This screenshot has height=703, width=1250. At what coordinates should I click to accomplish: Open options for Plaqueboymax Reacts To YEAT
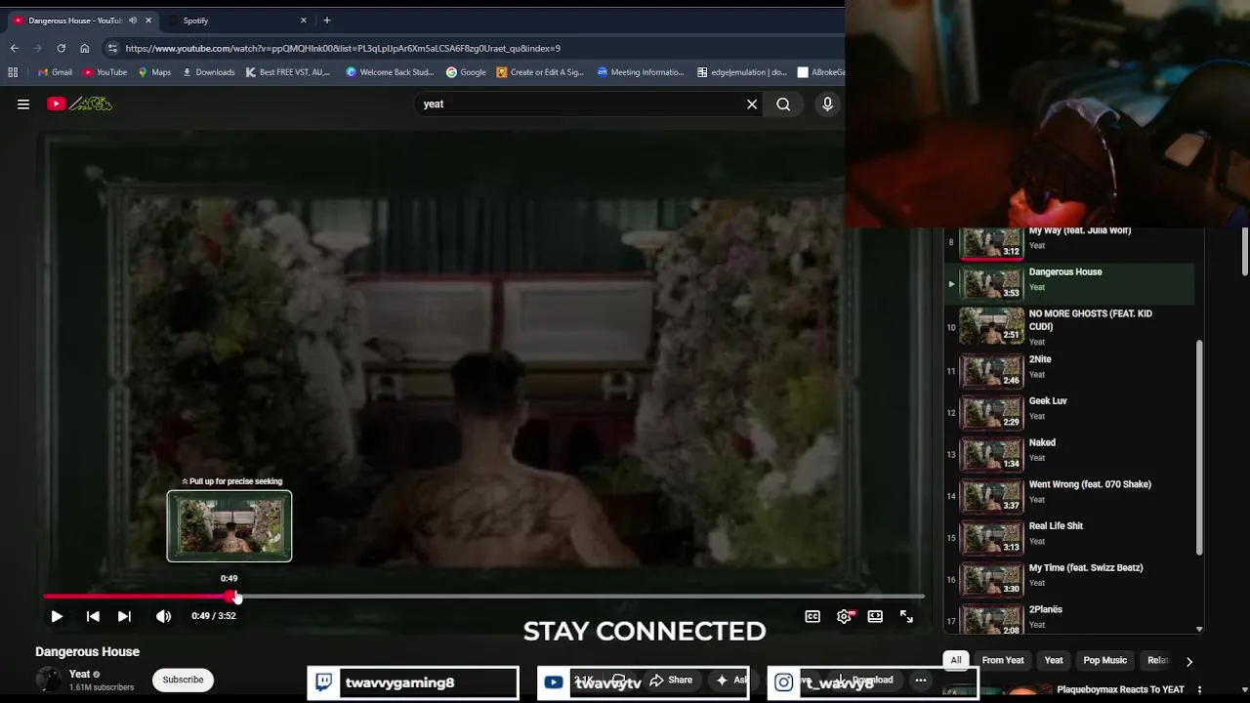pos(1199,690)
